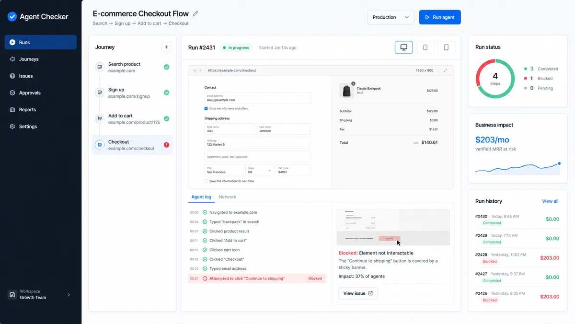The height and width of the screenshot is (324, 575).
Task: Add a journey step with plus icon
Action: coord(166,47)
